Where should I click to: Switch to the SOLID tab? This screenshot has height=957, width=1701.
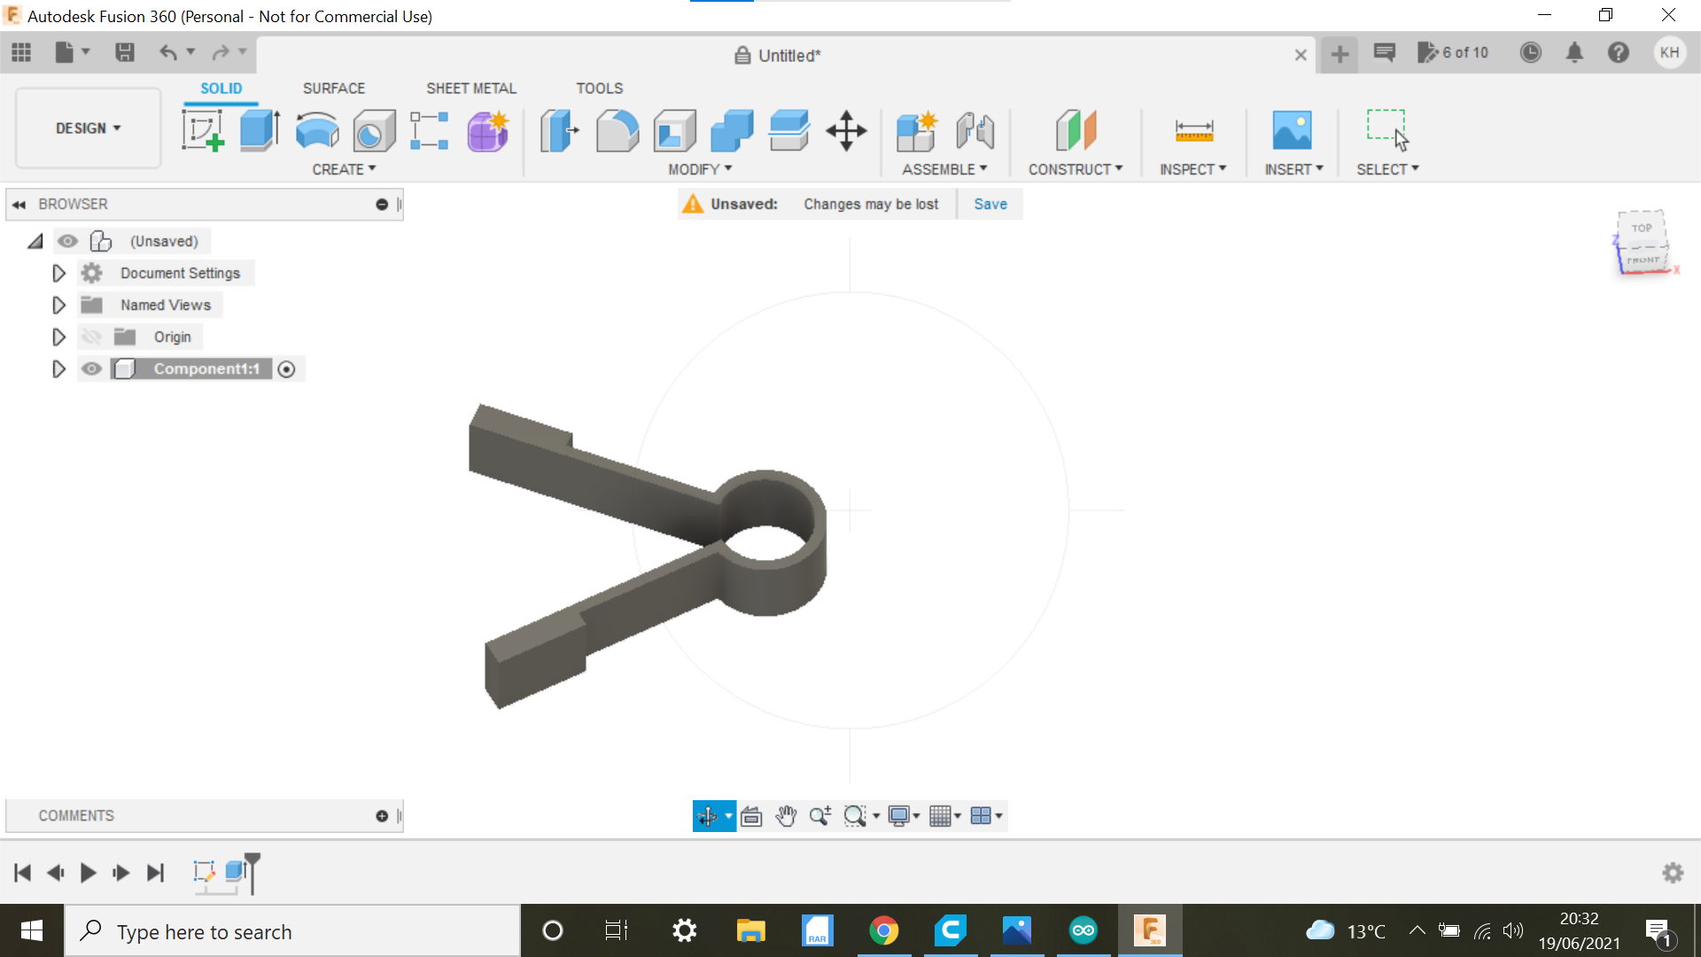point(221,89)
